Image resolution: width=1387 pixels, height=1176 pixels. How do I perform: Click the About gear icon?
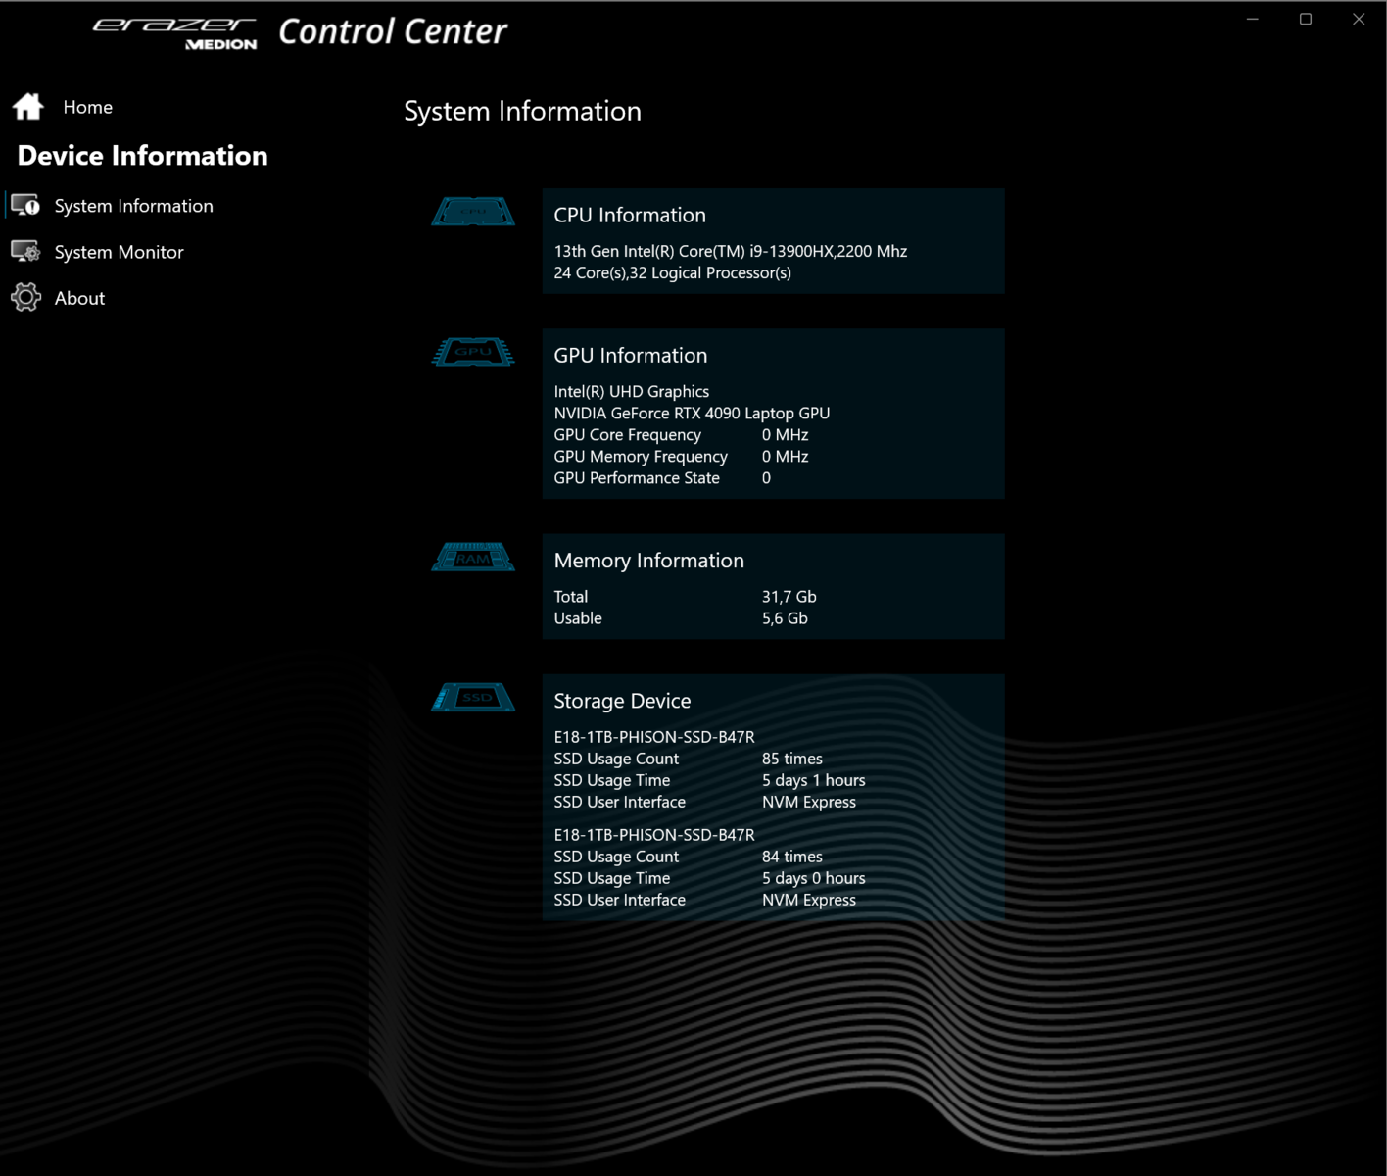pyautogui.click(x=25, y=298)
